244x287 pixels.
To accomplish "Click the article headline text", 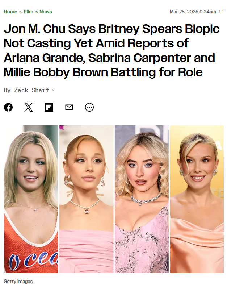I will click(112, 50).
